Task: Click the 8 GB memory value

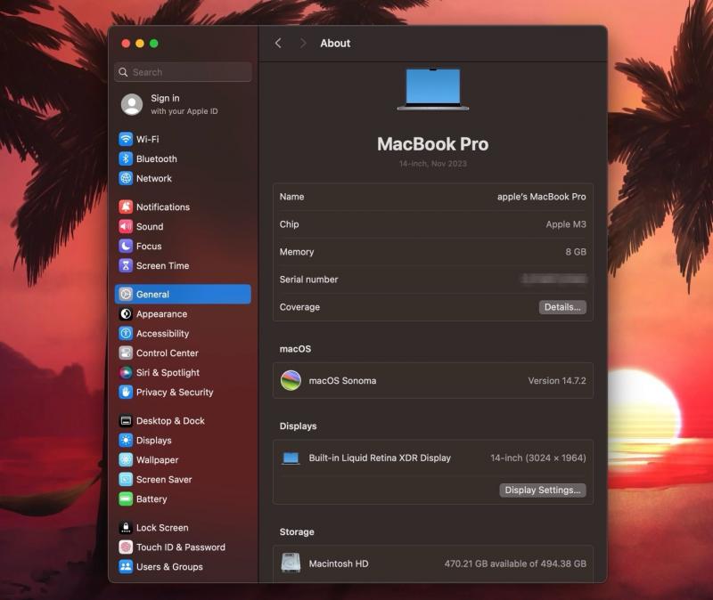Action: (x=576, y=252)
